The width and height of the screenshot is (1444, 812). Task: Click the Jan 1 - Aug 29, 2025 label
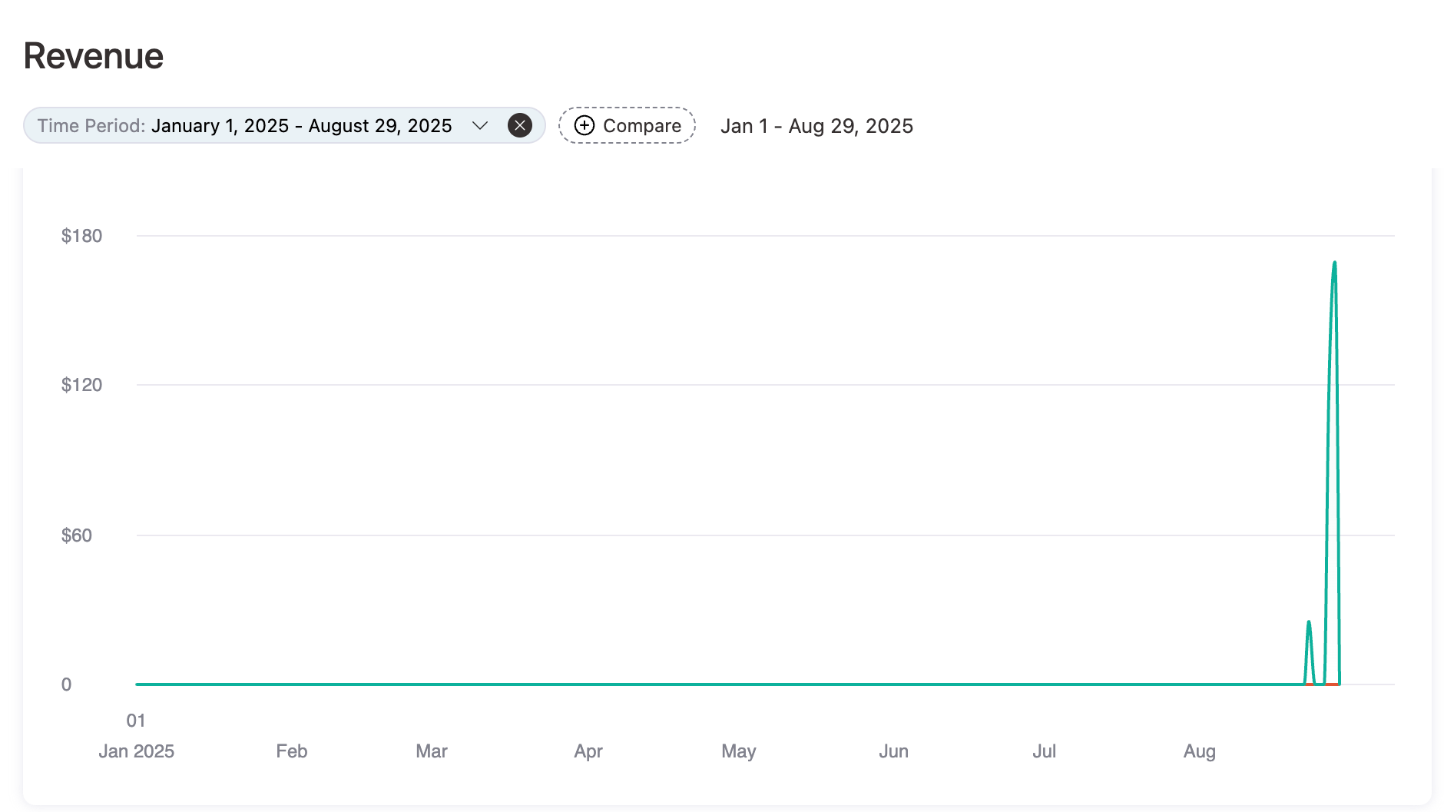tap(817, 125)
